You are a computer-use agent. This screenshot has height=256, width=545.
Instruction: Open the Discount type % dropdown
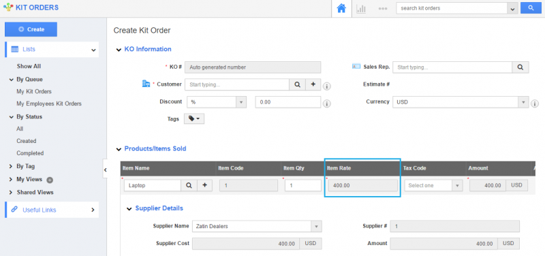pyautogui.click(x=217, y=102)
